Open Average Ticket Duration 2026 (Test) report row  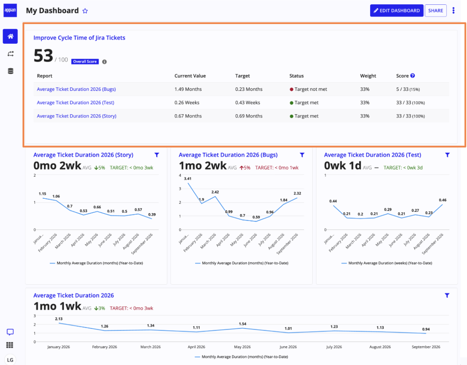75,102
